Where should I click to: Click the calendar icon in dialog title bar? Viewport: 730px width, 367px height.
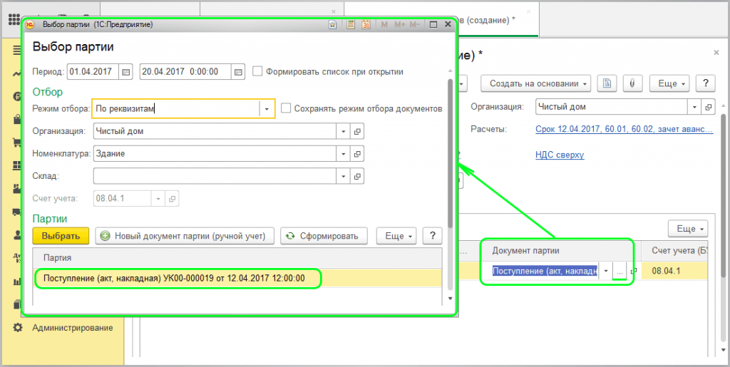[366, 24]
